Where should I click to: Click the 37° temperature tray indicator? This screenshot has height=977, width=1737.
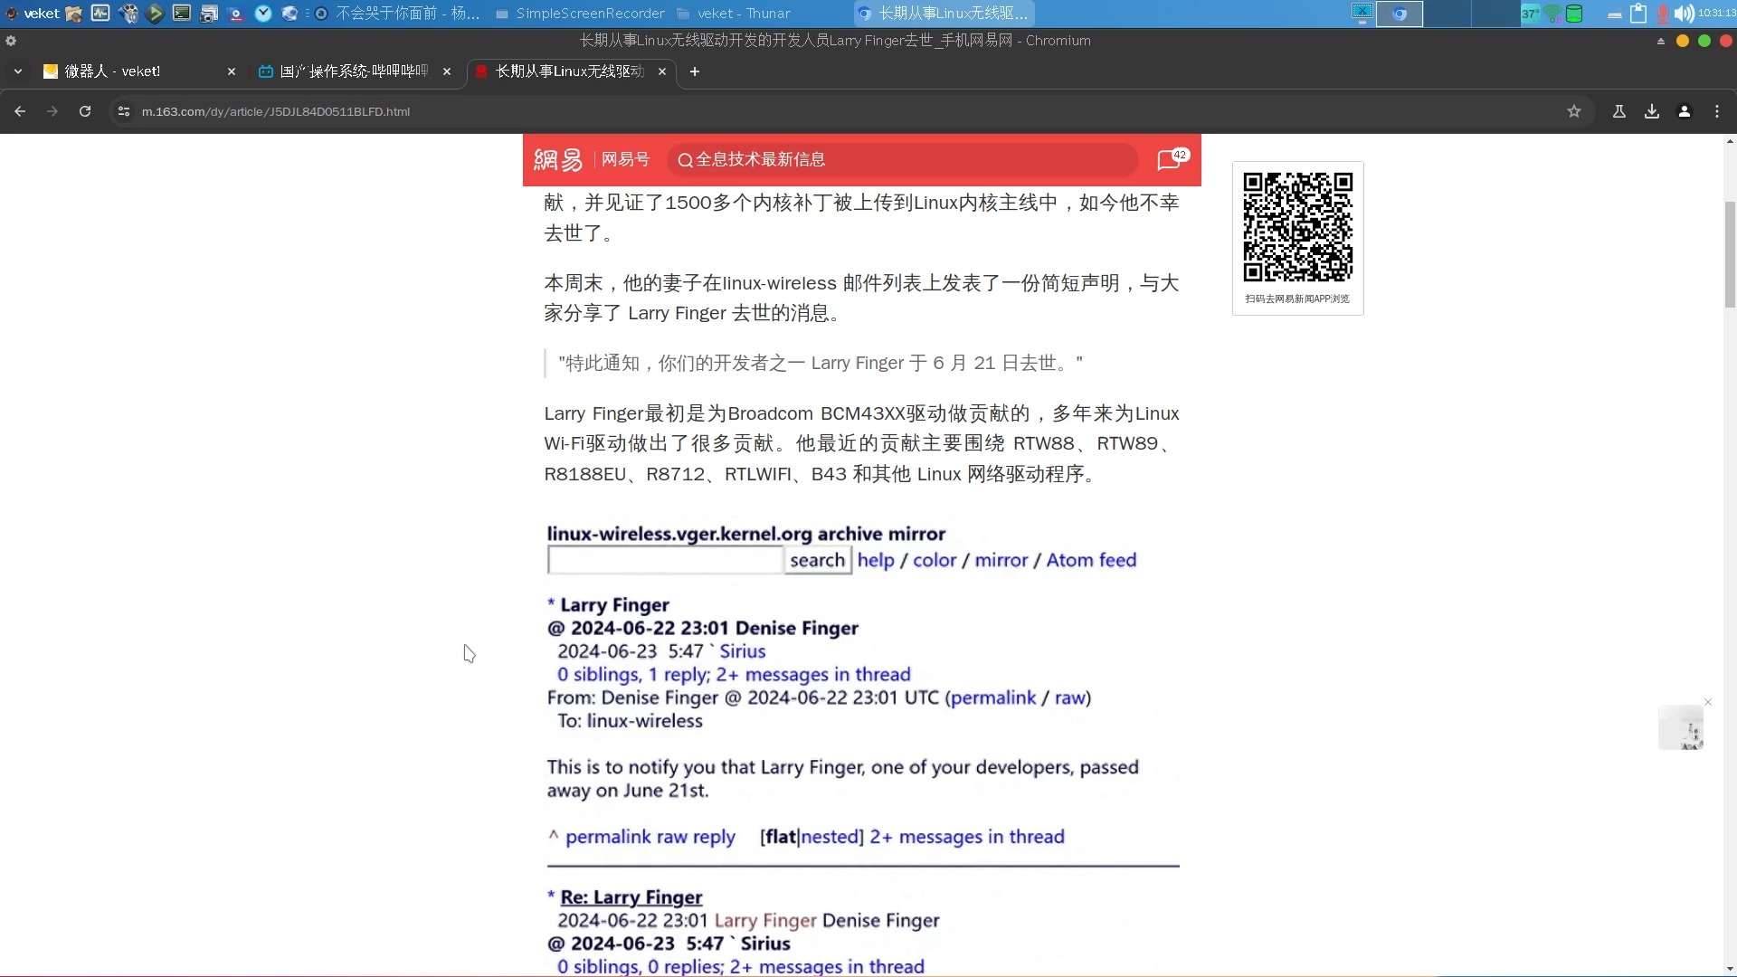pos(1530,13)
